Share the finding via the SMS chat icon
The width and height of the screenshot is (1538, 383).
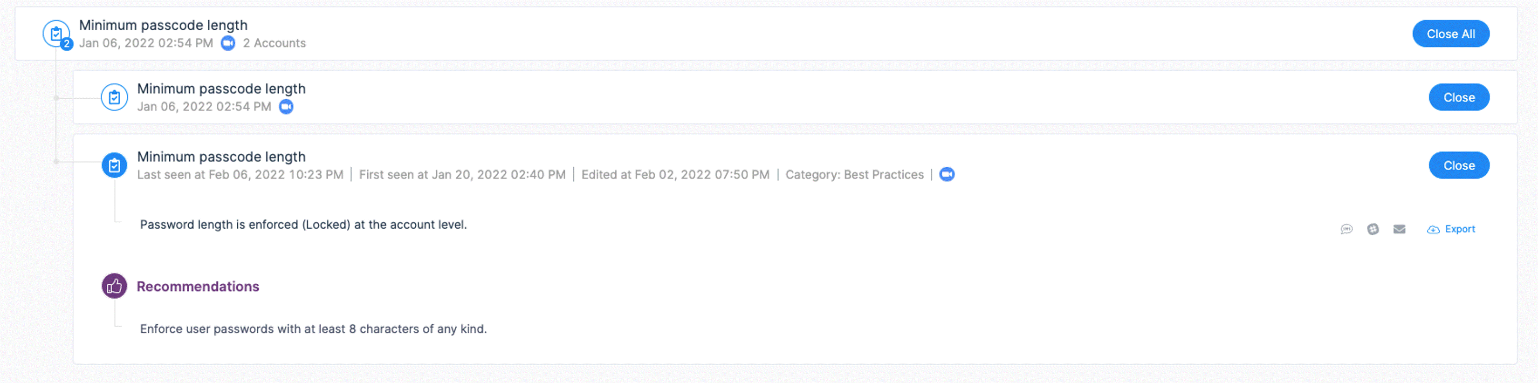click(1346, 228)
